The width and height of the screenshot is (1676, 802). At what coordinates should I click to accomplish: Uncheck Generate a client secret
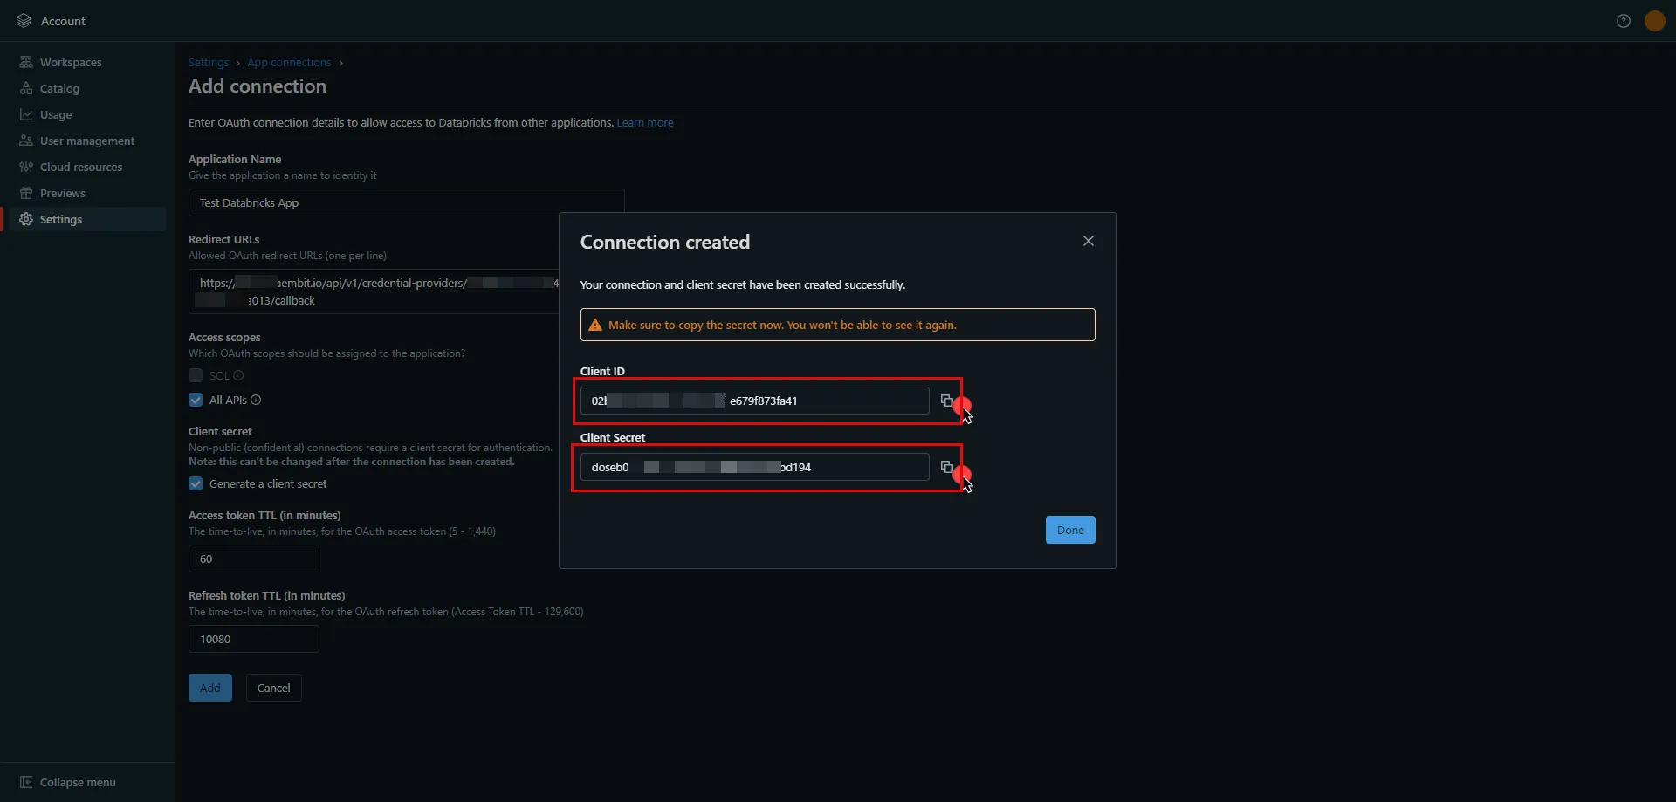coord(196,483)
